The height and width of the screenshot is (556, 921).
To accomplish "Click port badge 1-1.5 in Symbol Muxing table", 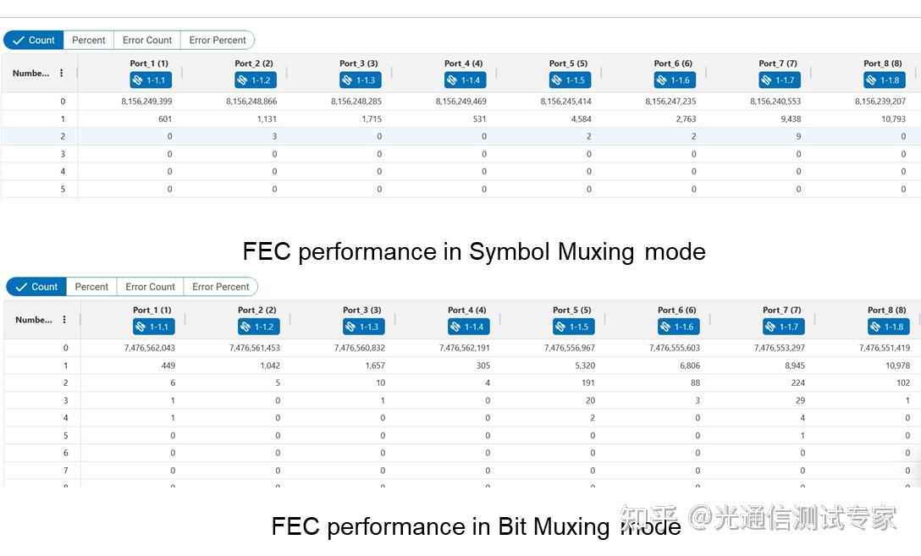I will pos(571,80).
